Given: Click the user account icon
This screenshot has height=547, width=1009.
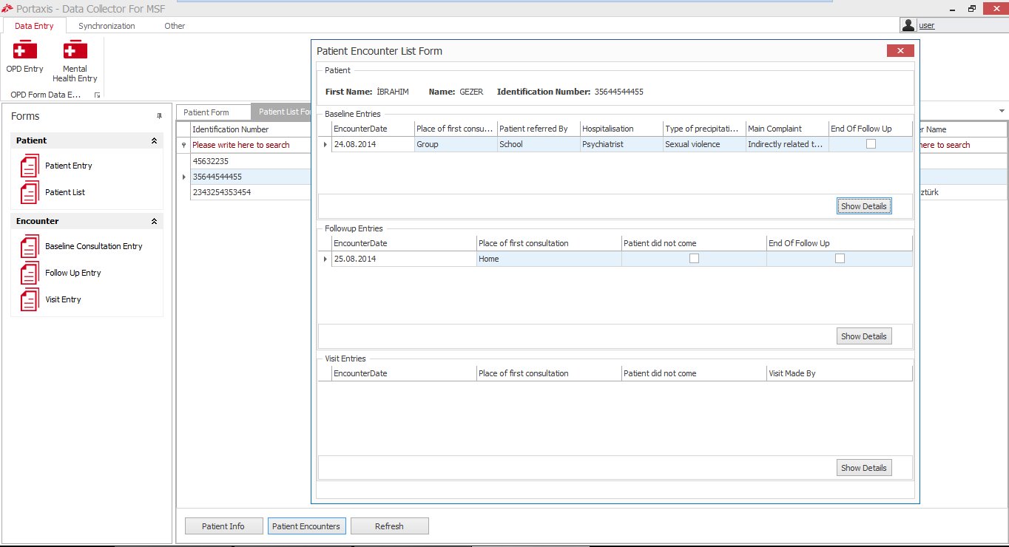Looking at the screenshot, I should [908, 25].
